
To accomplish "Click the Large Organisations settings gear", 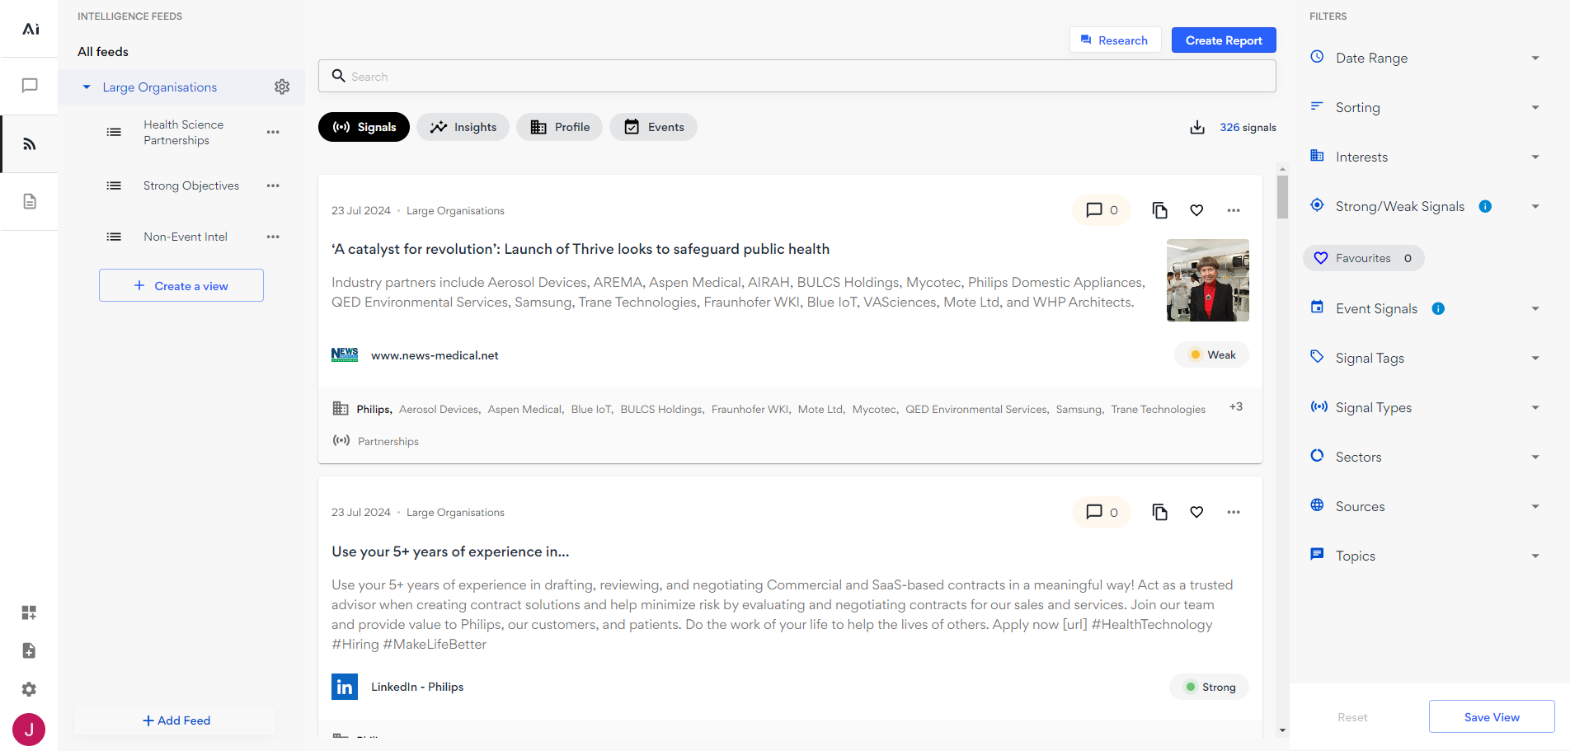I will [282, 87].
